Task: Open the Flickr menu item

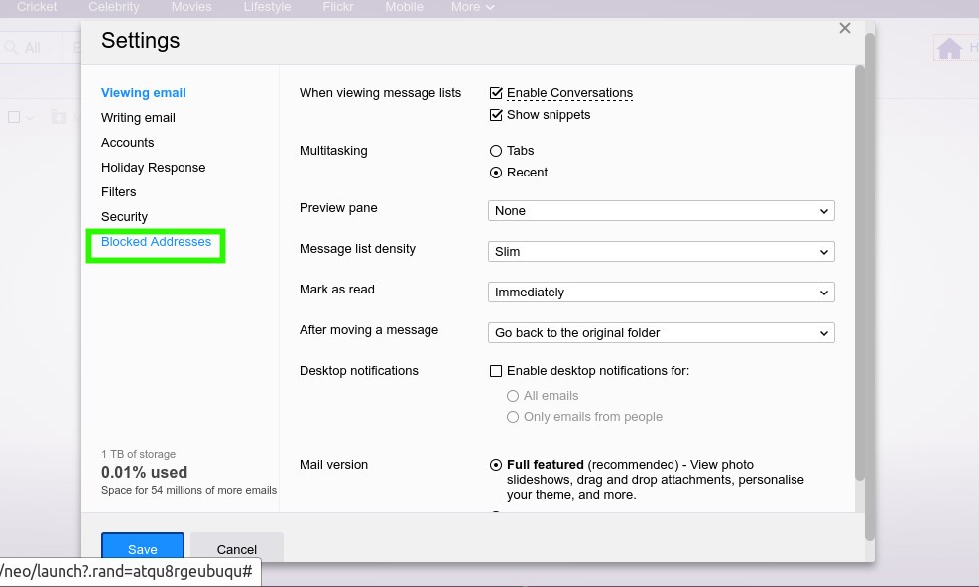Action: point(337,7)
